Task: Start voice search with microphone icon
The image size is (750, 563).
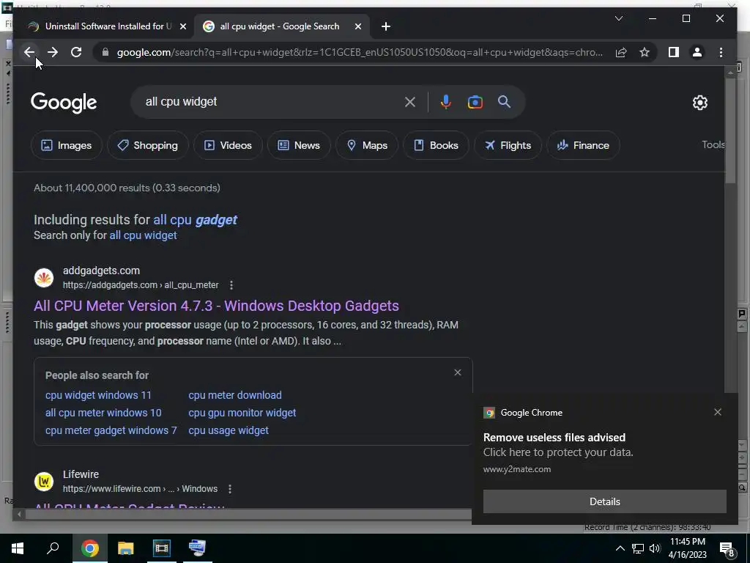Action: (x=446, y=102)
